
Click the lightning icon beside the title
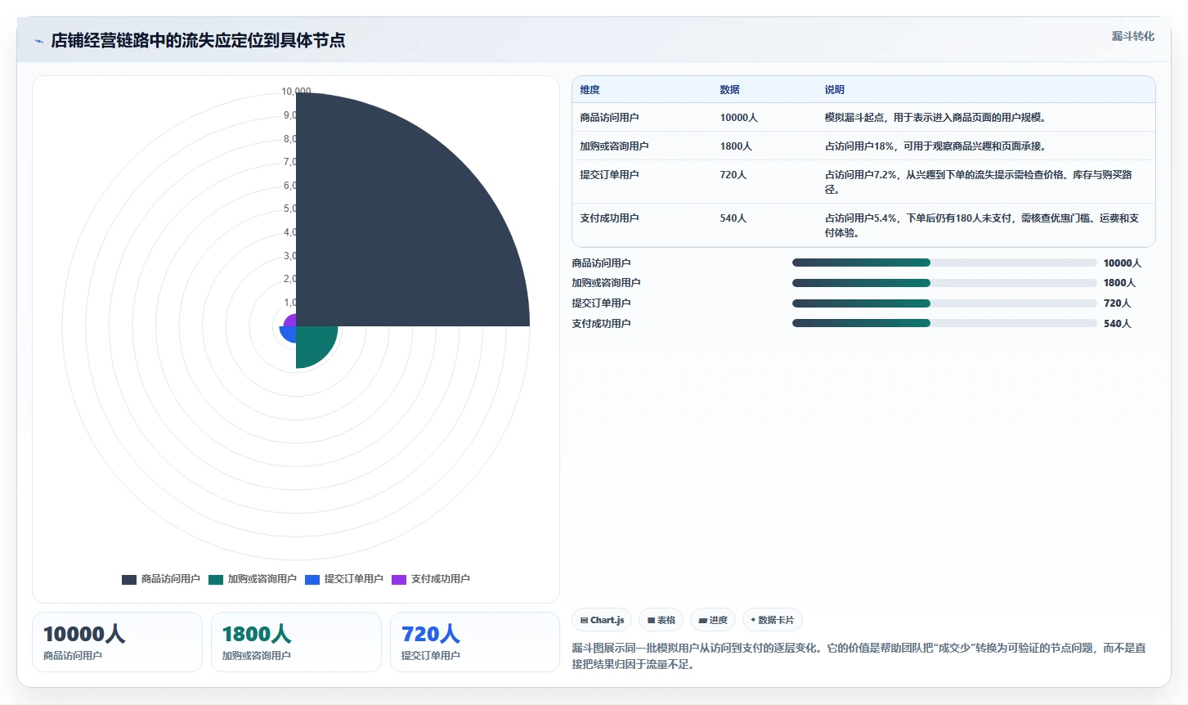(38, 41)
